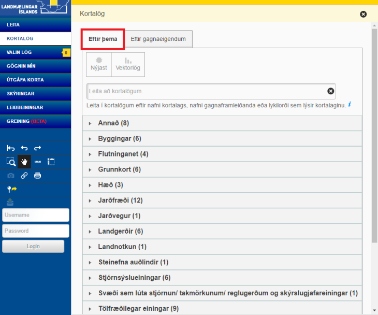Expand the Byggingar (6) category
This screenshot has height=315, width=378.
tap(119, 139)
